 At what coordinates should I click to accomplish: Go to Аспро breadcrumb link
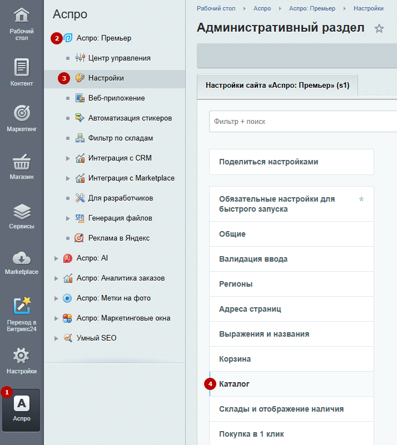point(262,8)
